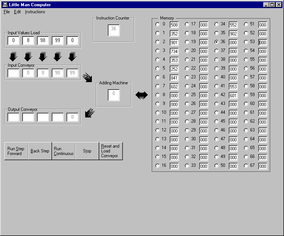Click the arrow from Adding Machine to Output Conveyor
The image size is (284, 236).
[90, 112]
